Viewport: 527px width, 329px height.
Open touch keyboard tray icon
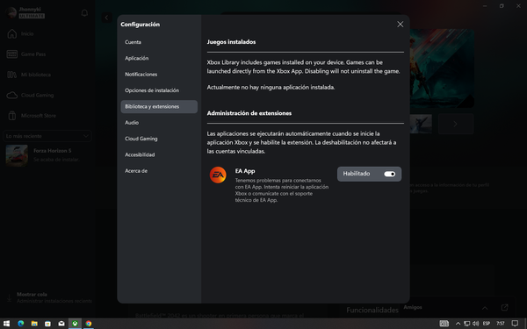pos(444,324)
